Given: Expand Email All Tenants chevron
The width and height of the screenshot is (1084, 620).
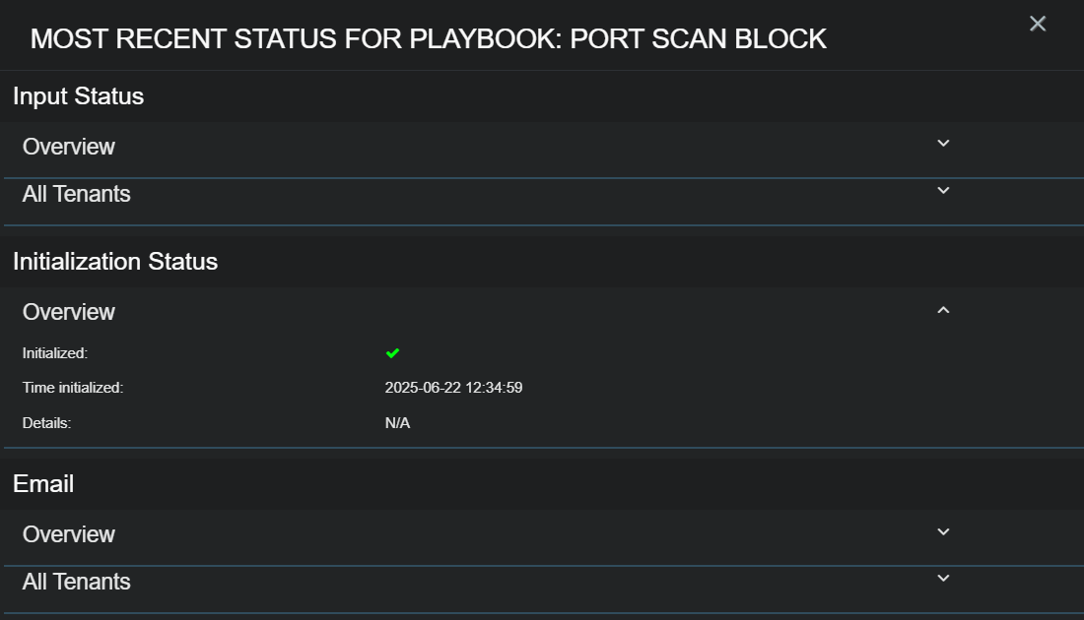Looking at the screenshot, I should point(943,579).
